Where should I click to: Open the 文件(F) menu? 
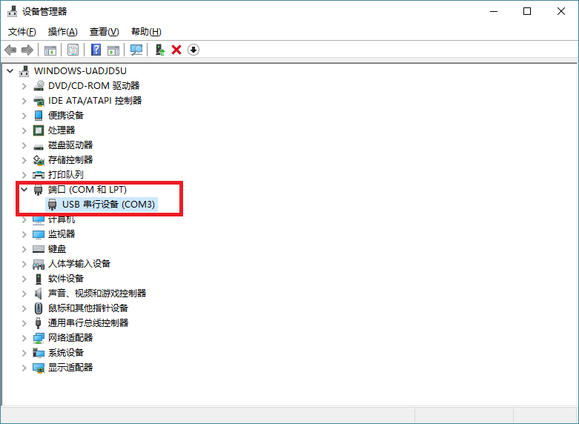[x=21, y=32]
